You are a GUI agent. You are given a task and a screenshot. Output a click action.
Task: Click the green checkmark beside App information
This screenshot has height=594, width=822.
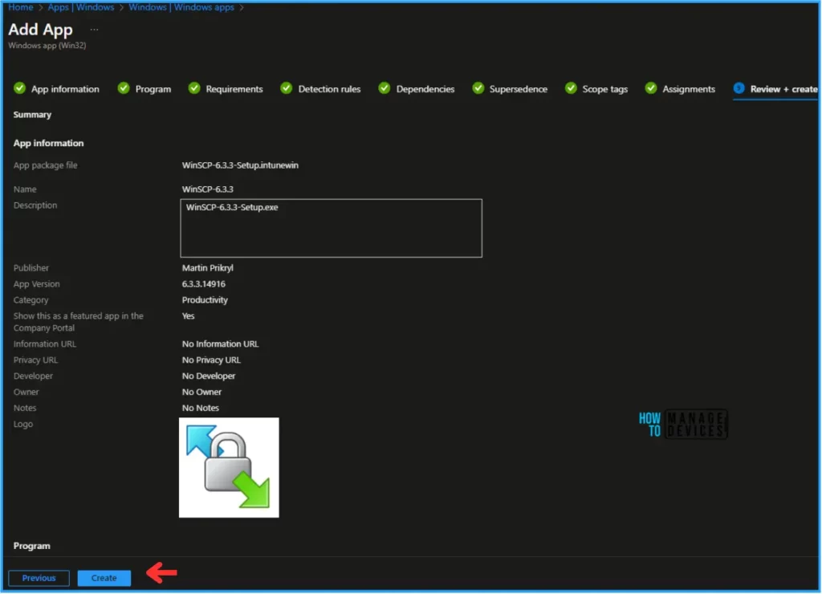pos(19,88)
